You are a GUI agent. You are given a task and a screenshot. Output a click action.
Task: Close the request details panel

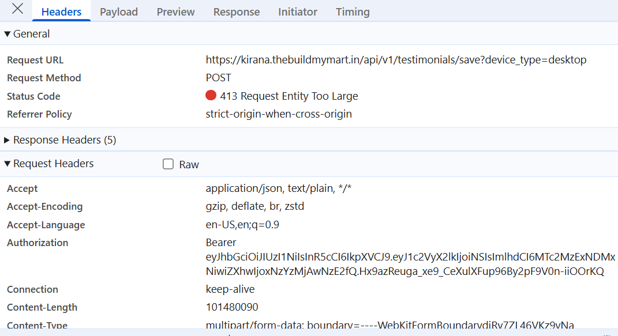(17, 9)
